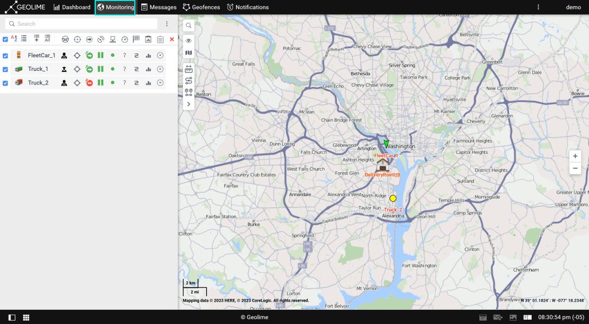This screenshot has height=324, width=589.
Task: Click the show All units list icon
Action: (x=47, y=38)
